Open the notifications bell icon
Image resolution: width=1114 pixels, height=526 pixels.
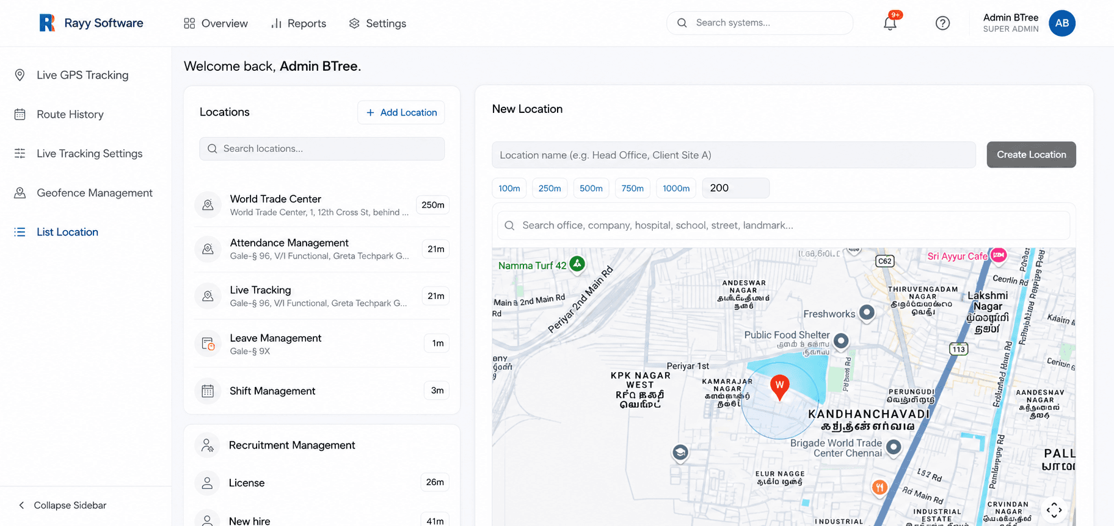pos(890,23)
